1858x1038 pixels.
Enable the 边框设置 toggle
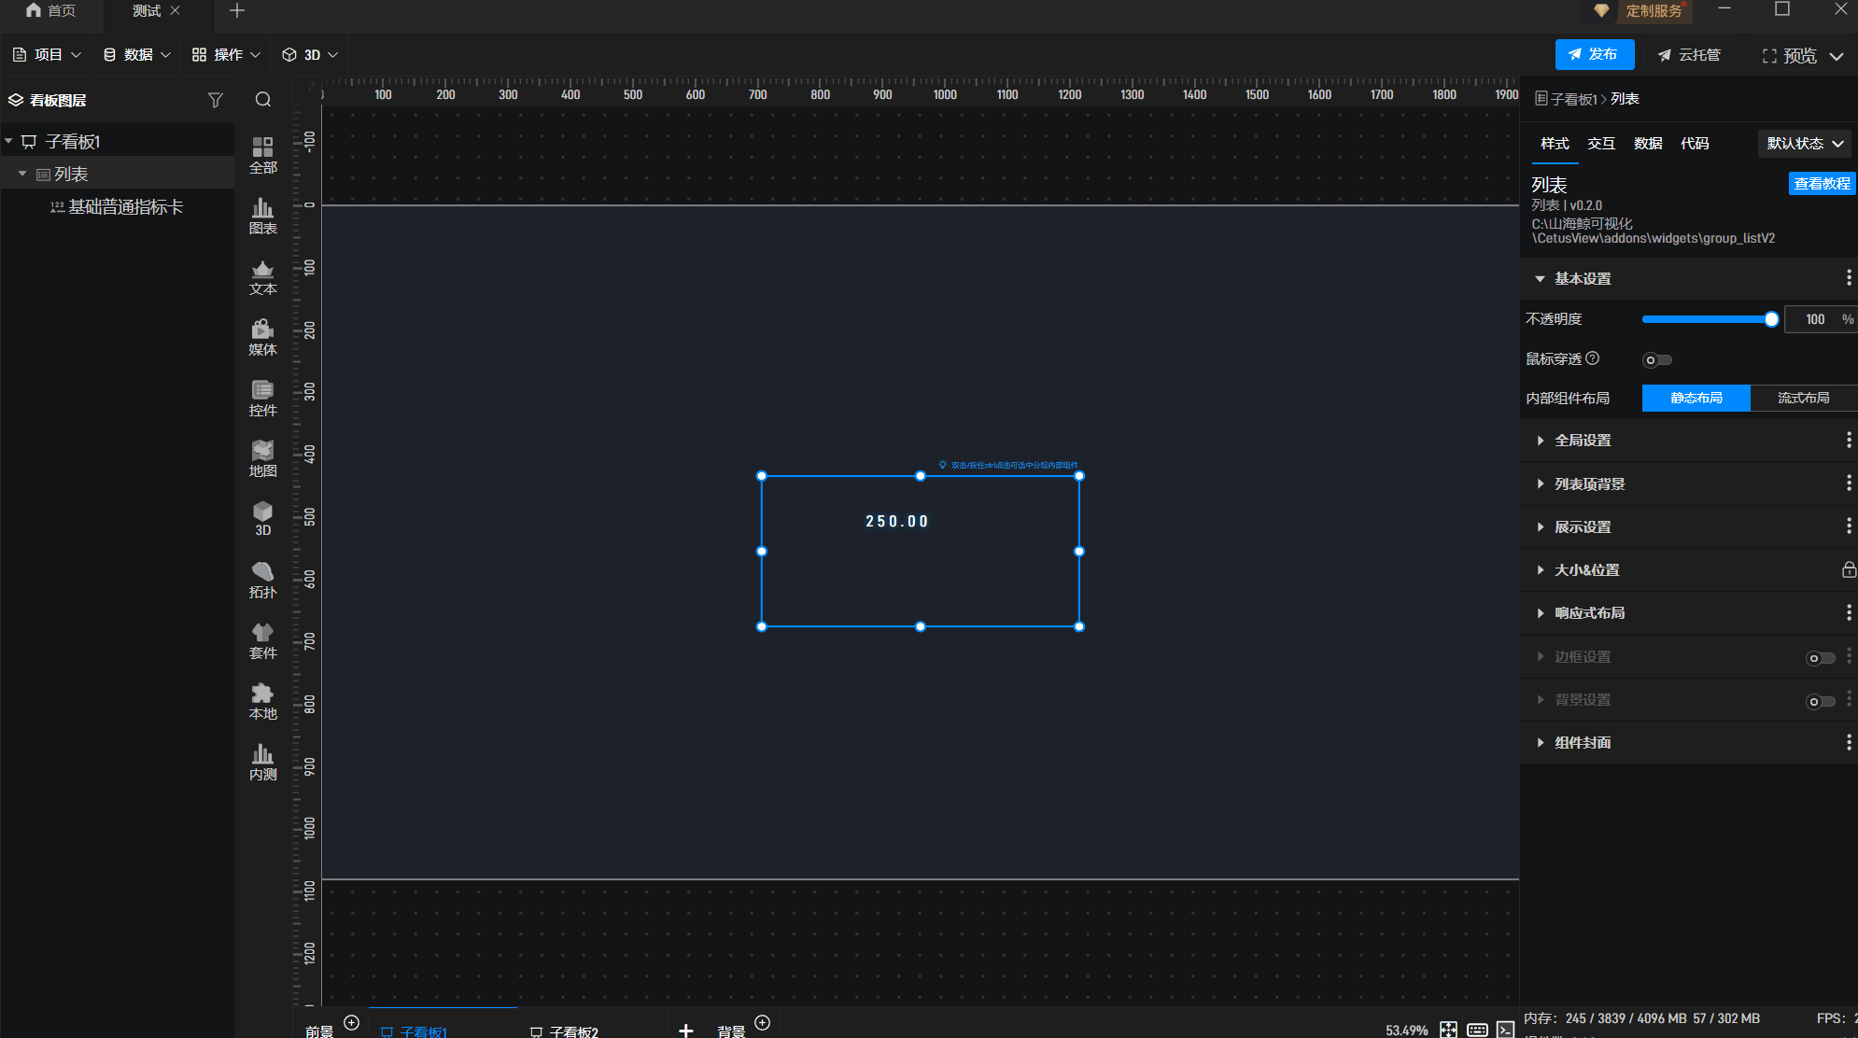click(x=1820, y=658)
